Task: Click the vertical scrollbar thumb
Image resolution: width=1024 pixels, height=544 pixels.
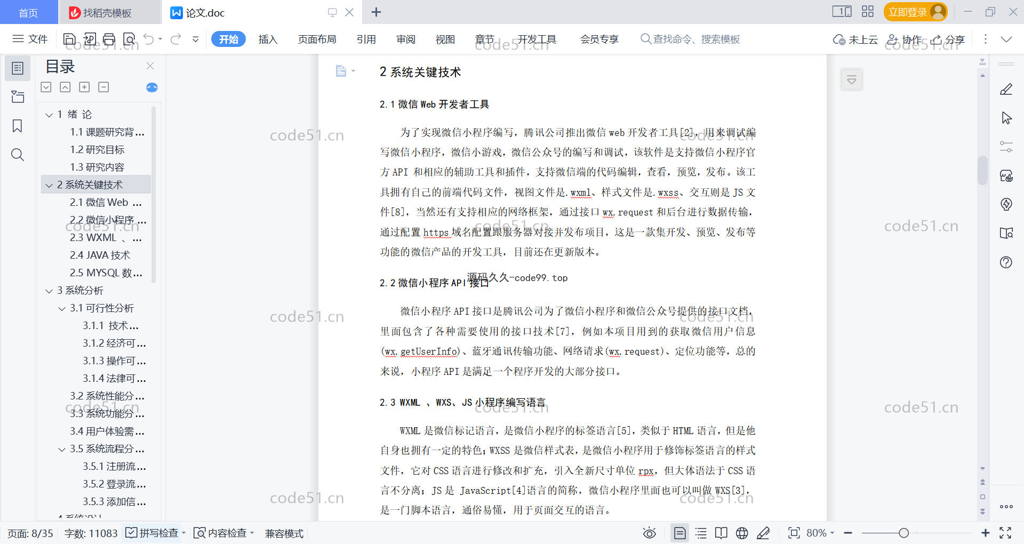Action: (982, 170)
